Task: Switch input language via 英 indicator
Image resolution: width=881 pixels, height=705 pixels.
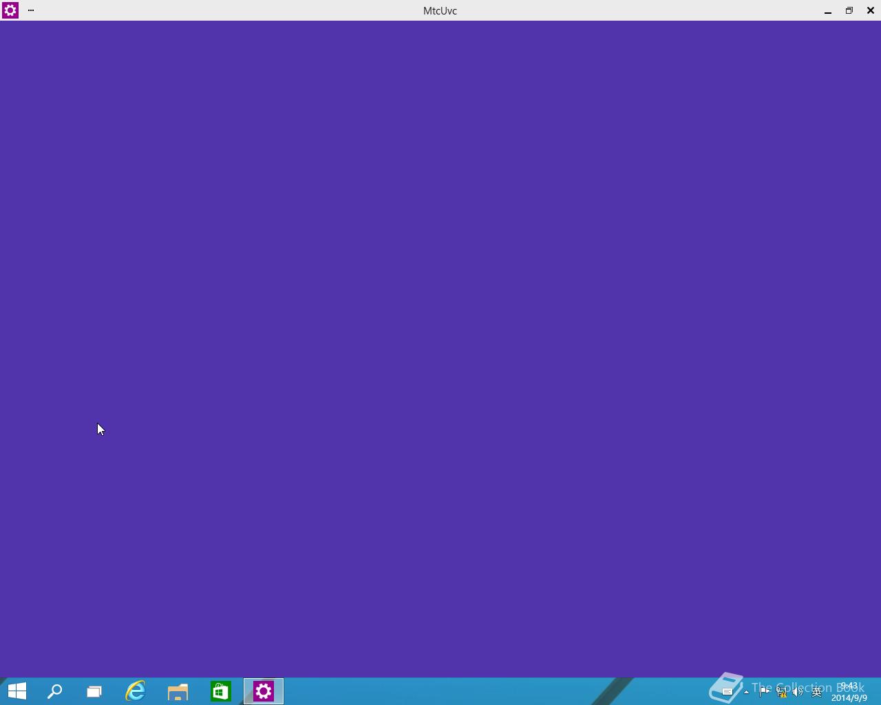Action: 817,692
